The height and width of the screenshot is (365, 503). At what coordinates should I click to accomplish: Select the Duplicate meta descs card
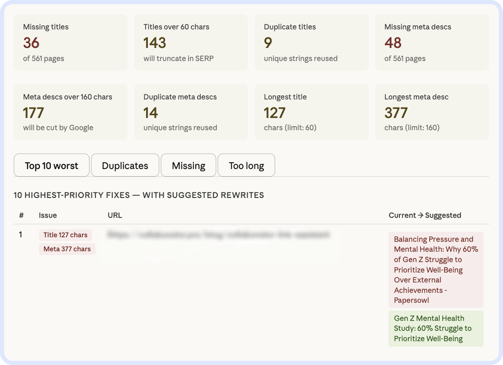[191, 112]
